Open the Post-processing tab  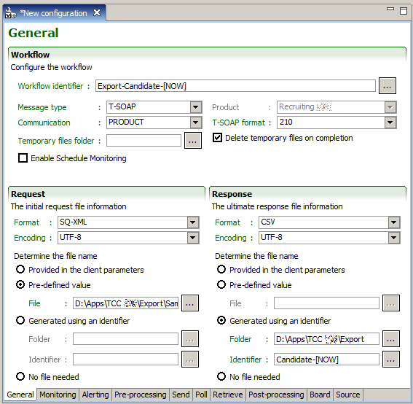276,395
